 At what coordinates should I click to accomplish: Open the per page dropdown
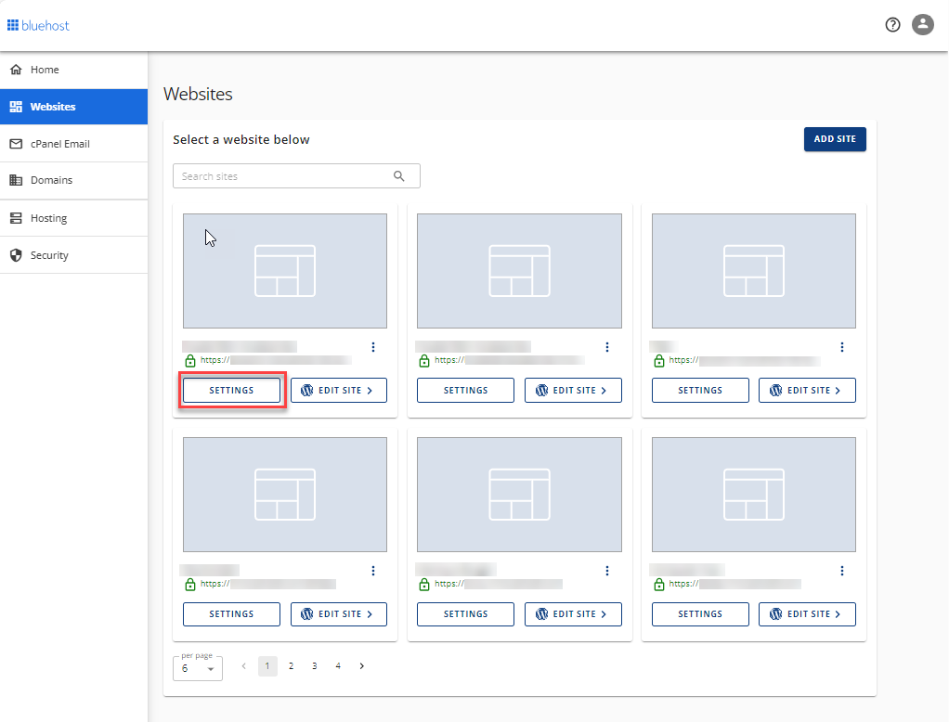[198, 668]
